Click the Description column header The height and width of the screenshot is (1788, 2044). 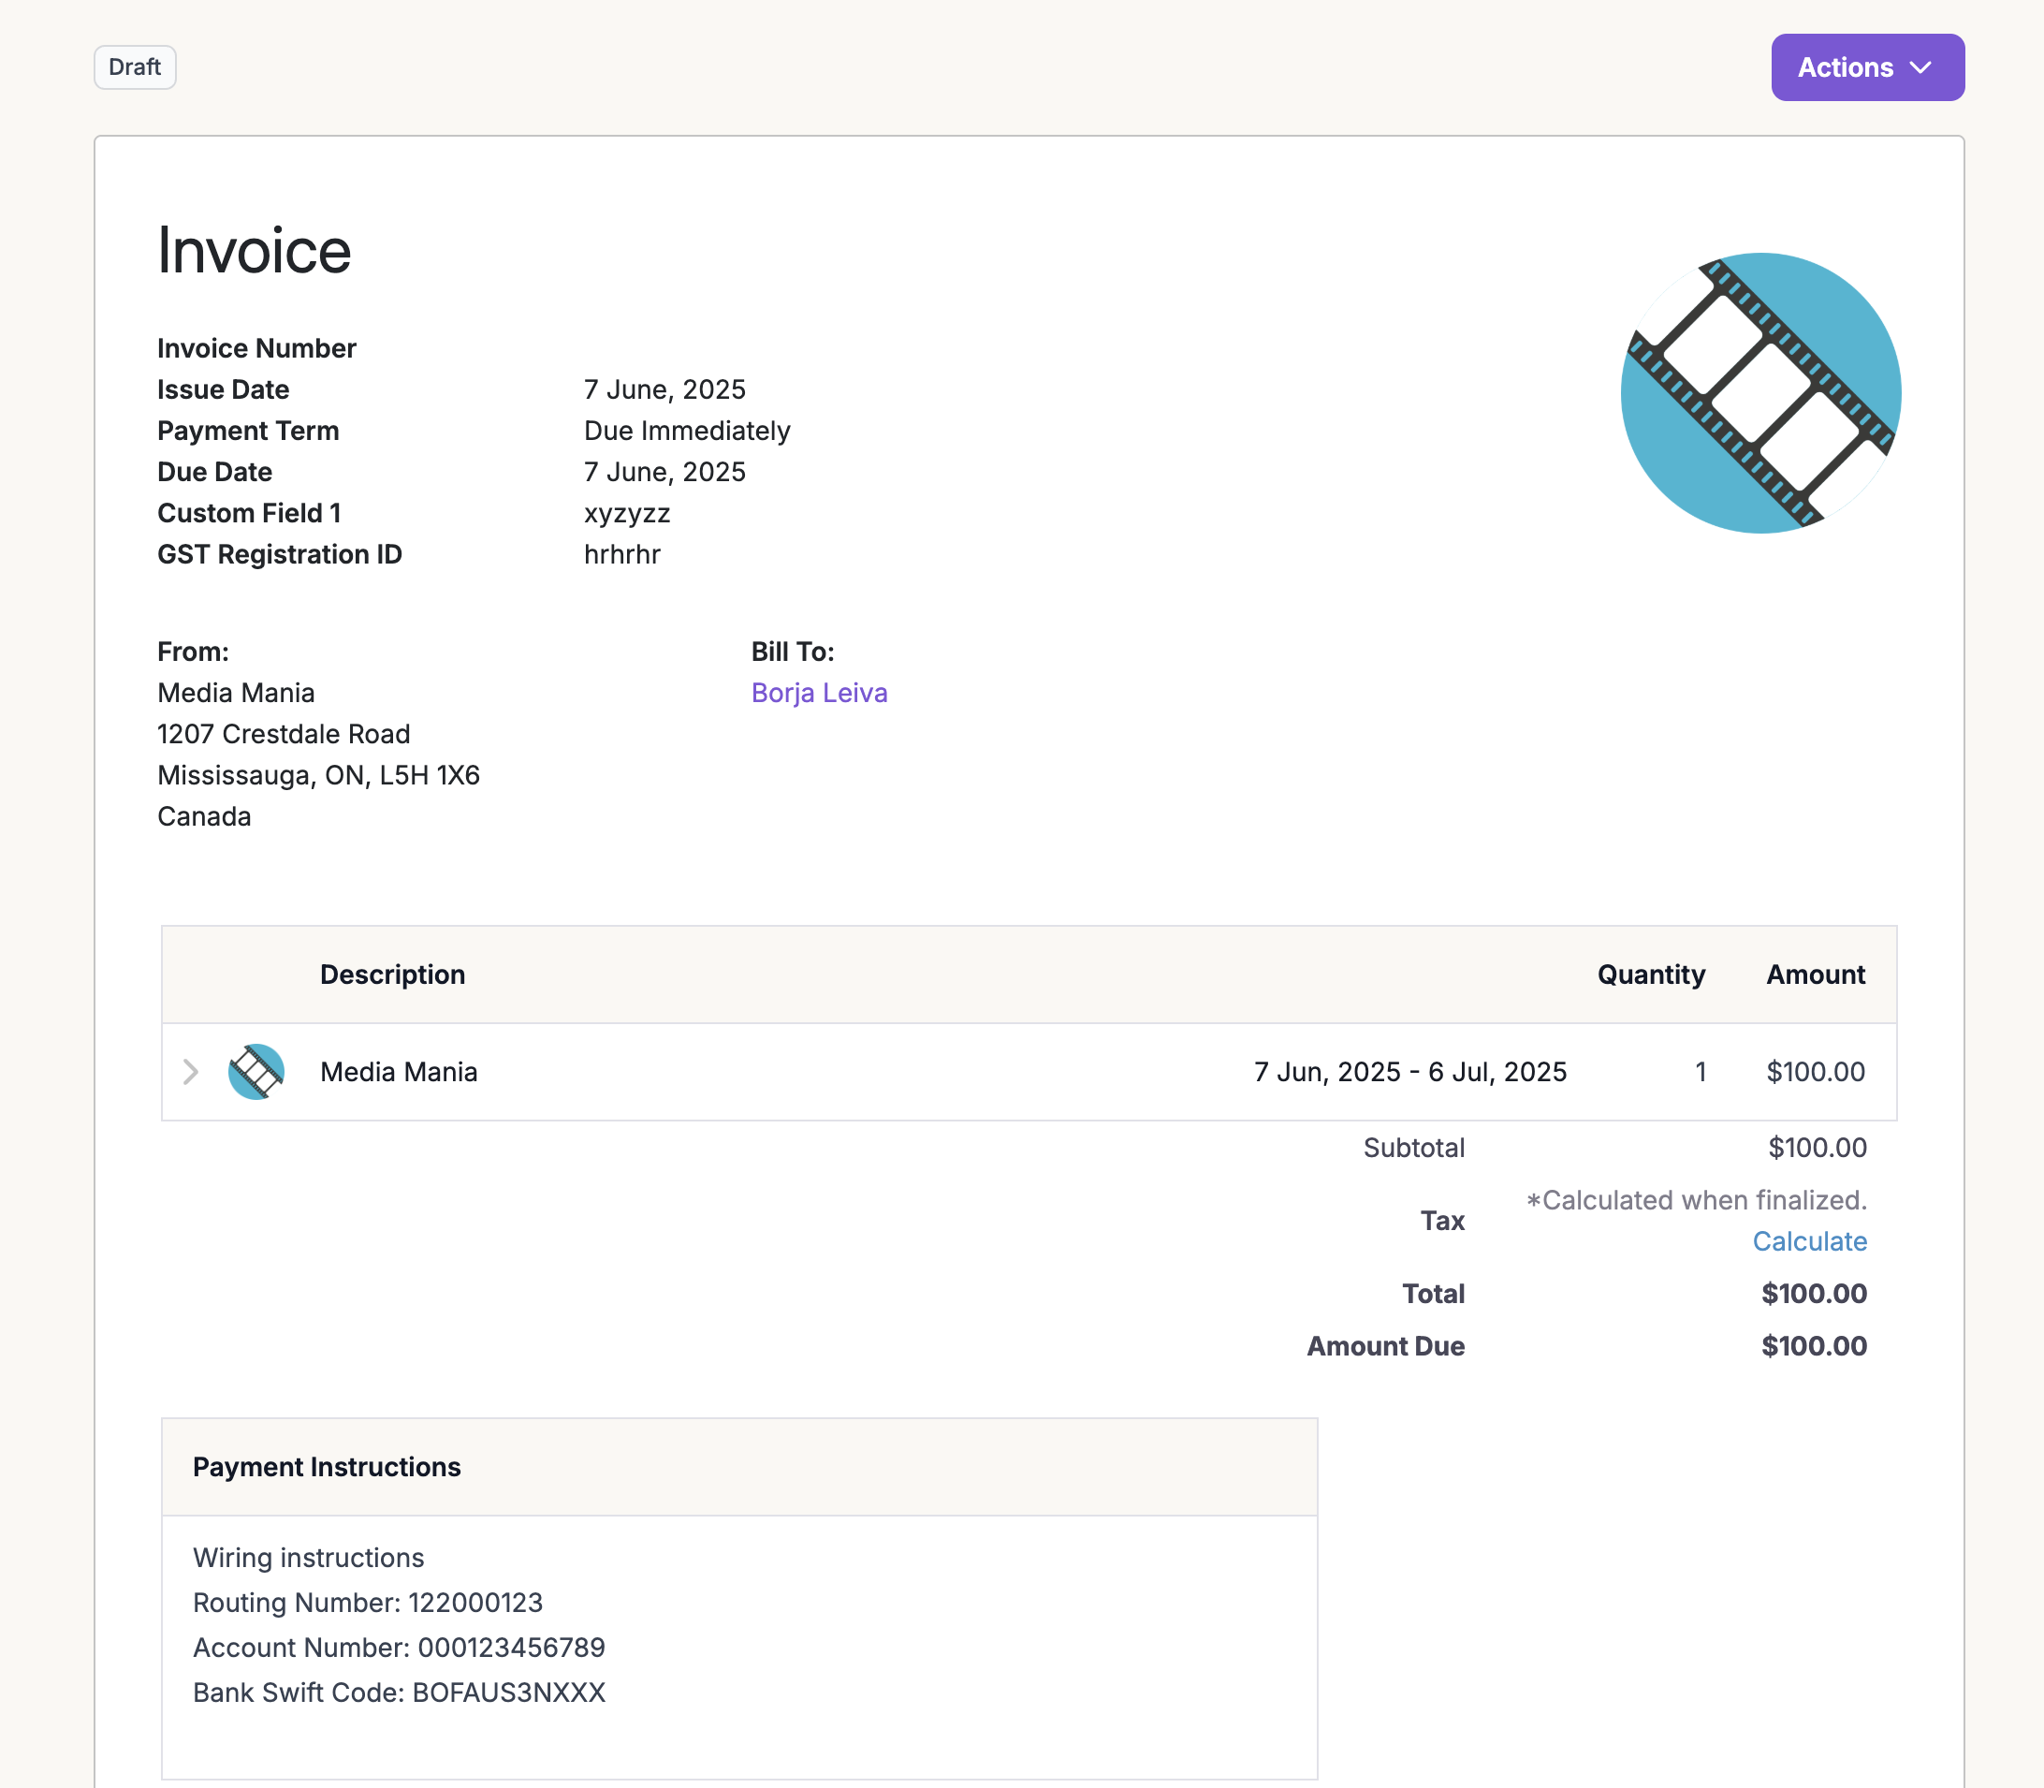pos(392,974)
